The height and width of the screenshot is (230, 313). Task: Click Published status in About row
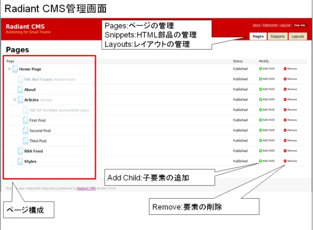(240, 89)
